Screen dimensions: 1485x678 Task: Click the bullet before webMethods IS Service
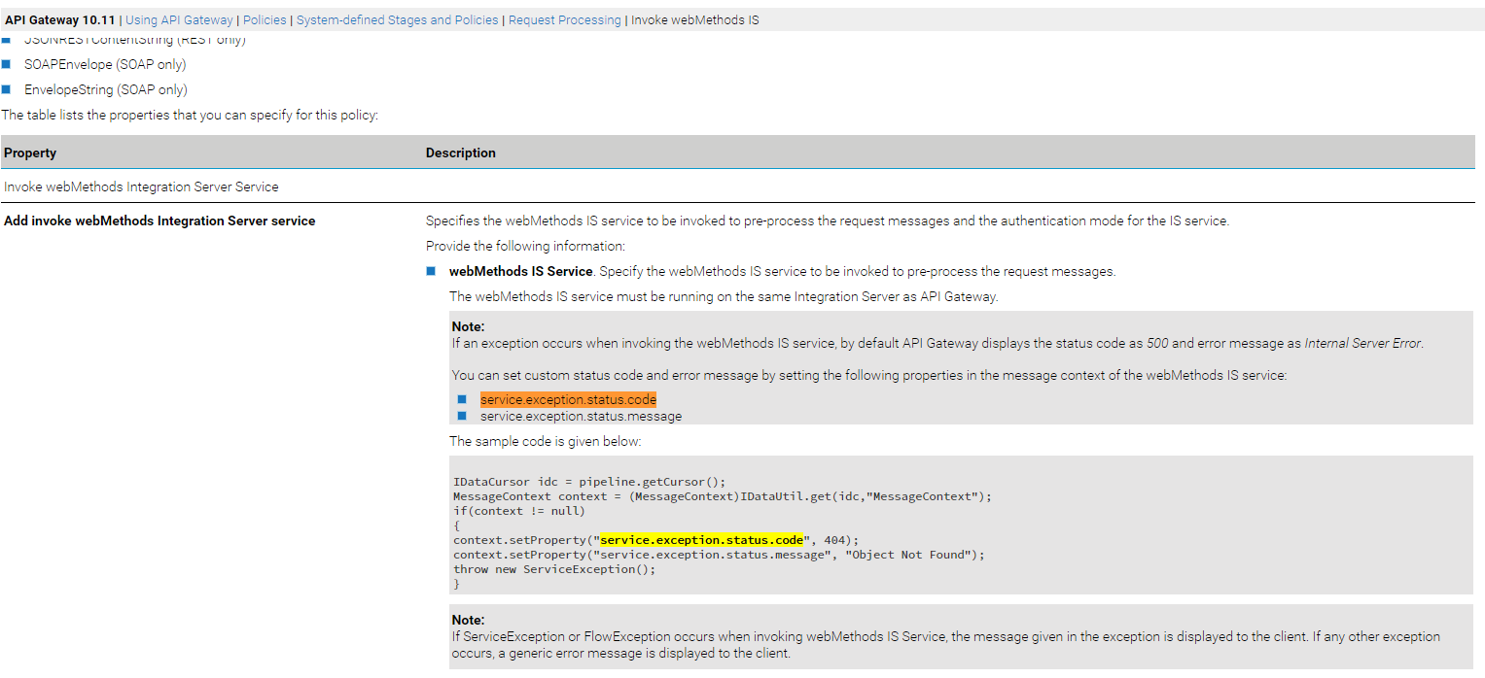pyautogui.click(x=431, y=271)
